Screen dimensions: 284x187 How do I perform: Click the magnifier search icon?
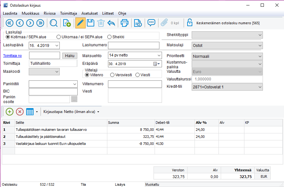[53, 23]
